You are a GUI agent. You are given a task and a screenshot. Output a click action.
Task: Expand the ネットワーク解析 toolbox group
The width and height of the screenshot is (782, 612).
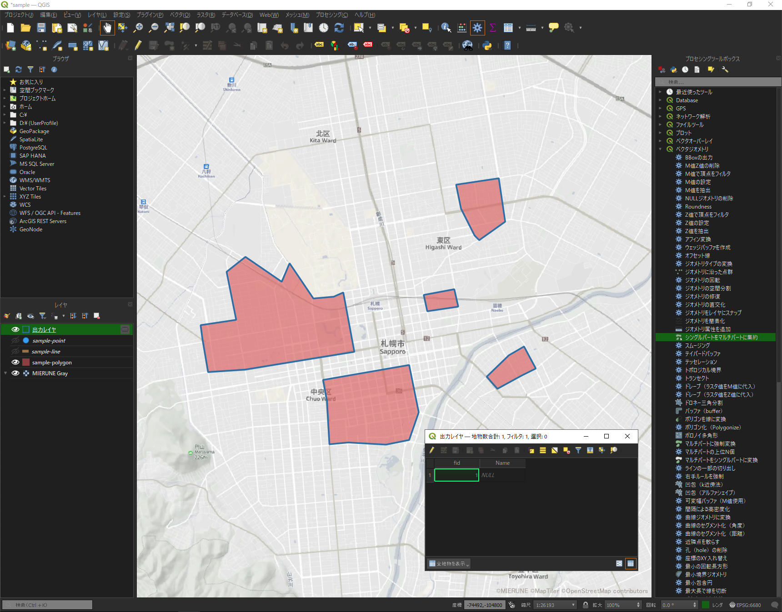(x=661, y=116)
